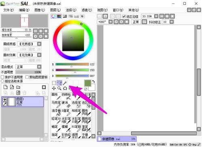Image resolution: width=202 pixels, height=147 pixels.
Task: Open the 画材效果 effect dropdown
Action: 39,55
